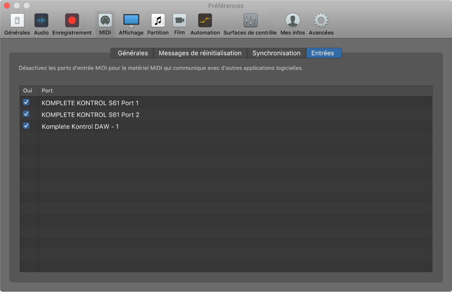452x292 pixels.
Task: Open Mes infos profile icon
Action: (x=293, y=21)
